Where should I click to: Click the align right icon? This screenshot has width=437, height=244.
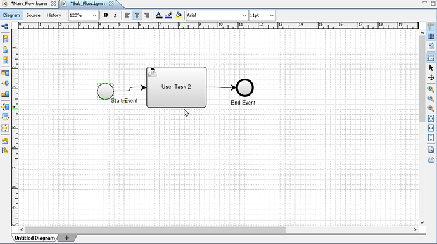pyautogui.click(x=147, y=15)
